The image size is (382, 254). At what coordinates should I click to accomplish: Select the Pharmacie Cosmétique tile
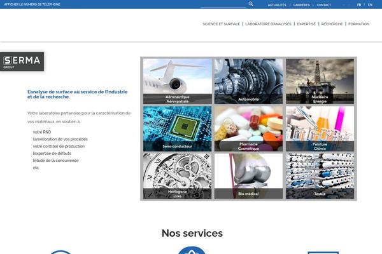pyautogui.click(x=248, y=128)
